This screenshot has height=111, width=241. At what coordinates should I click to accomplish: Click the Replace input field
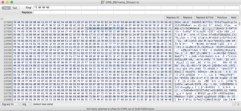(x=136, y=12)
